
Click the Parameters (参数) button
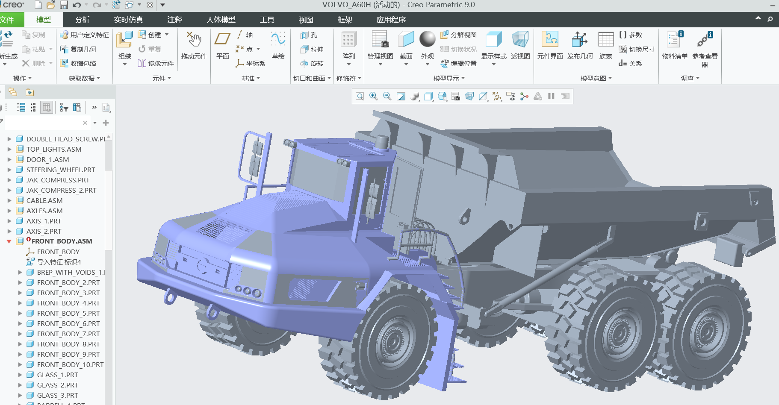pyautogui.click(x=631, y=35)
